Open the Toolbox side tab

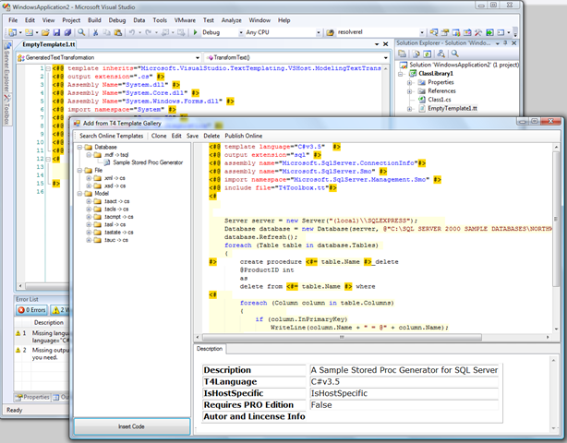point(6,110)
